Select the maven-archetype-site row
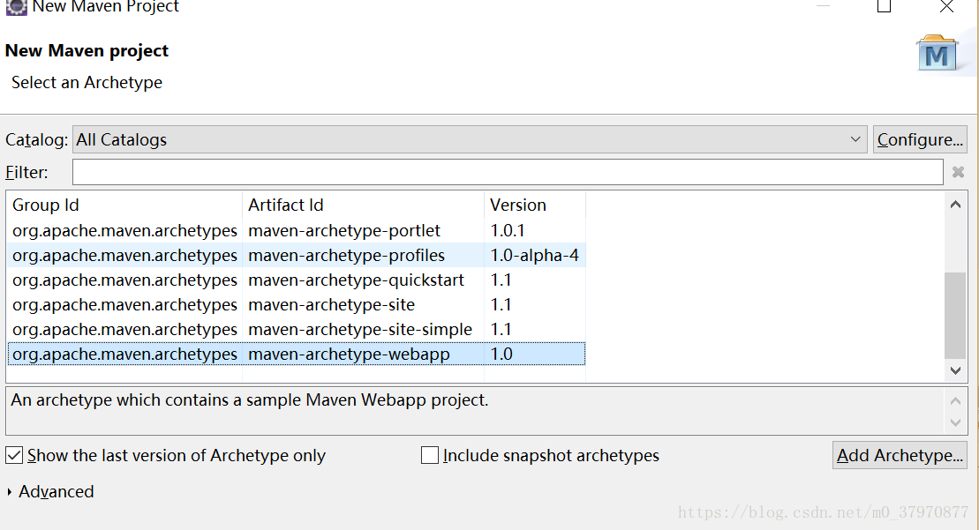Screen dimensions: 979x530 tap(297, 305)
